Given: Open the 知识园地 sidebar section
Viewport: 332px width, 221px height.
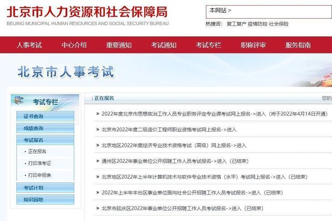Looking at the screenshot, I should (x=45, y=200).
